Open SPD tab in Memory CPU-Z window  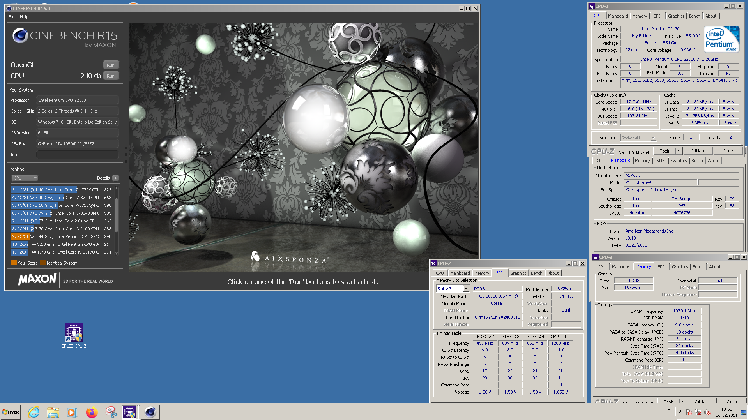click(x=661, y=267)
